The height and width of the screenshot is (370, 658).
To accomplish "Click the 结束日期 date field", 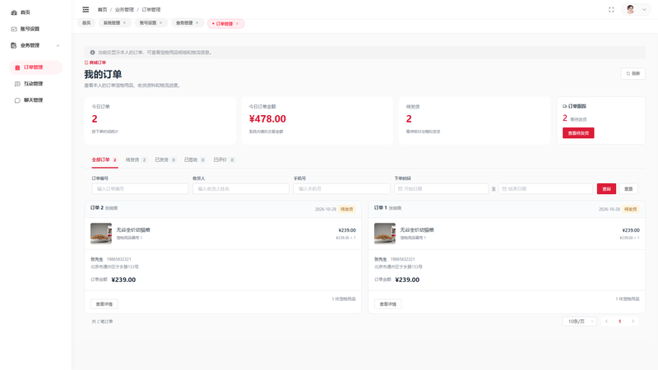I will click(x=545, y=189).
